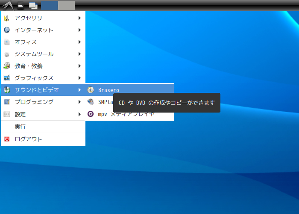Viewport: 299px width, 214px height.
Task: Open the インターネット menu category
Action: pyautogui.click(x=43, y=30)
